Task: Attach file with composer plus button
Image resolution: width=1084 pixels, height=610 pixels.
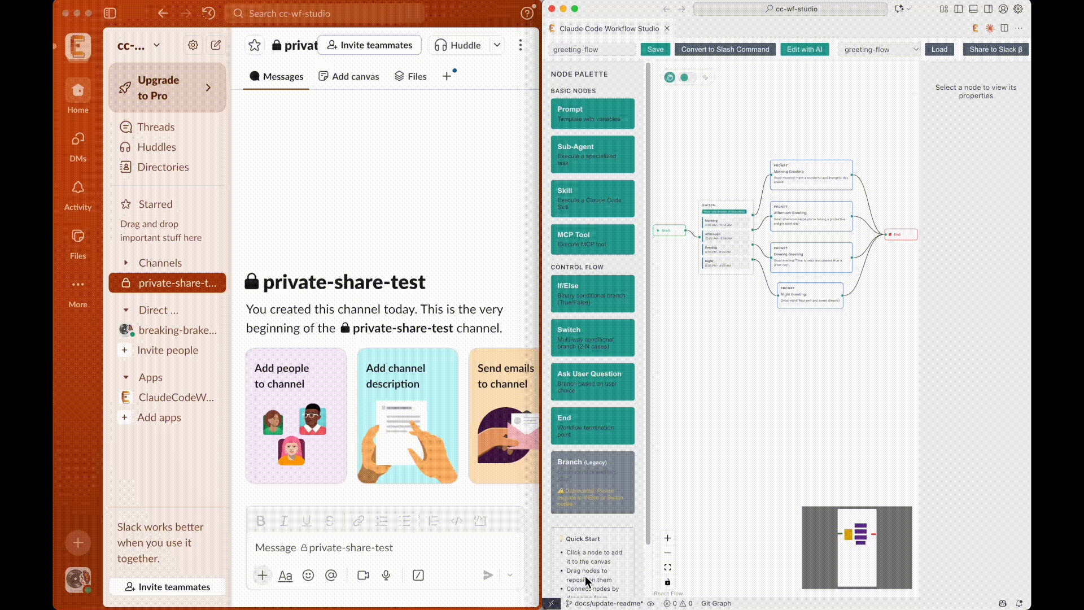Action: click(263, 575)
